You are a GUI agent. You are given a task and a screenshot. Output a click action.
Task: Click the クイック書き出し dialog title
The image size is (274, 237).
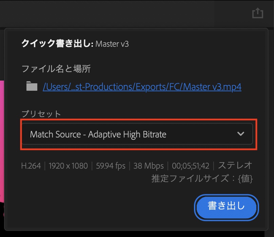[57, 43]
